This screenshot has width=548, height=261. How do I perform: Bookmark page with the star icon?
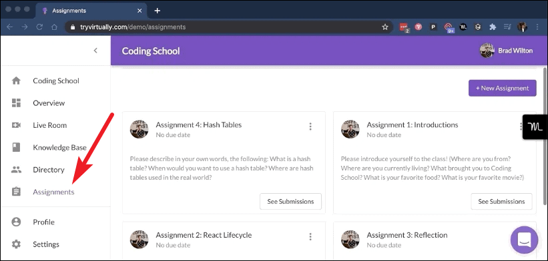click(x=384, y=27)
